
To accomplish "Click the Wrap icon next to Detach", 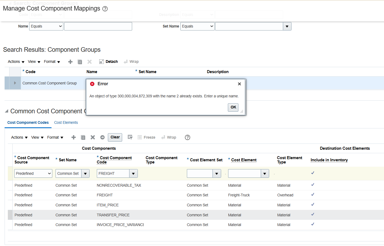I will [x=131, y=61].
